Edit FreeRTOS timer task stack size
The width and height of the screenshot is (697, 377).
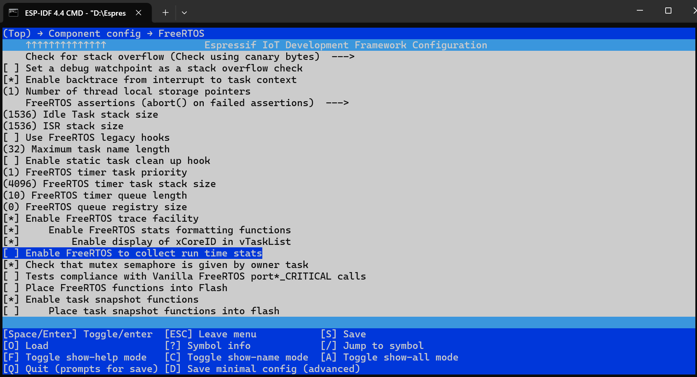pyautogui.click(x=109, y=184)
